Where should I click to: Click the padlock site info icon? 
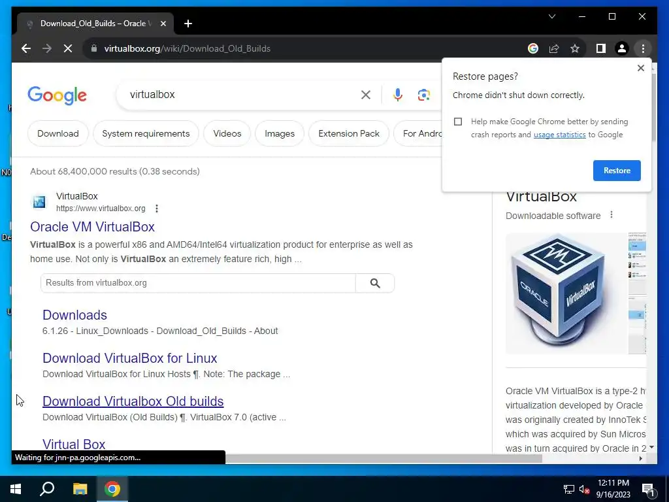point(94,48)
